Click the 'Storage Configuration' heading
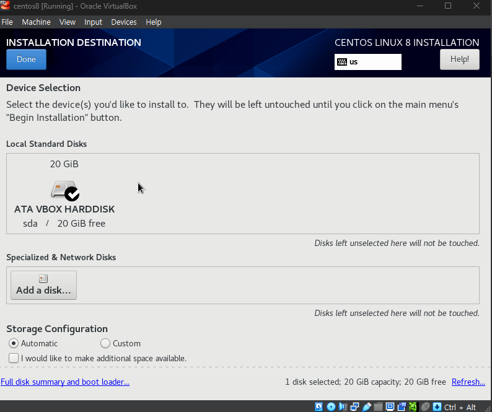 57,329
